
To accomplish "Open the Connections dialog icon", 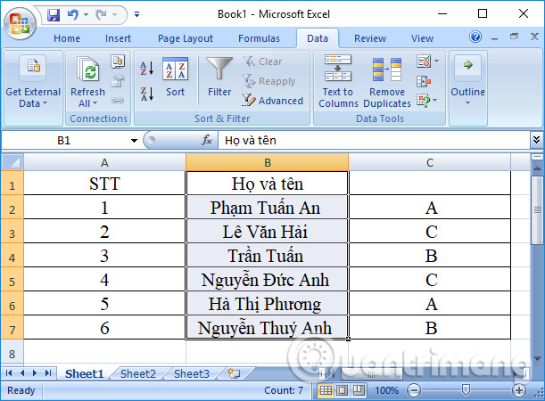I will click(x=118, y=61).
